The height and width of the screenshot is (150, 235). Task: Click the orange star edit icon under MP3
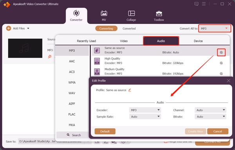tap(50, 57)
